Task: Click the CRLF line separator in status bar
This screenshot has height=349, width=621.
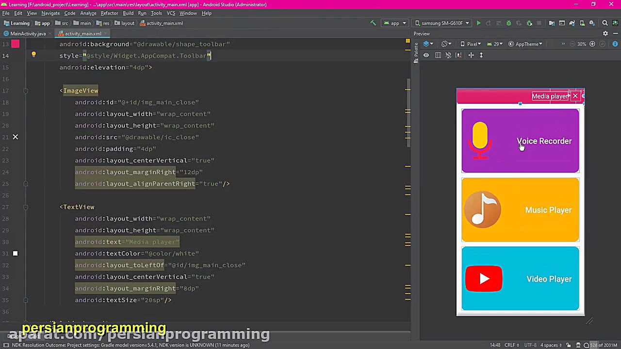Action: (512, 345)
